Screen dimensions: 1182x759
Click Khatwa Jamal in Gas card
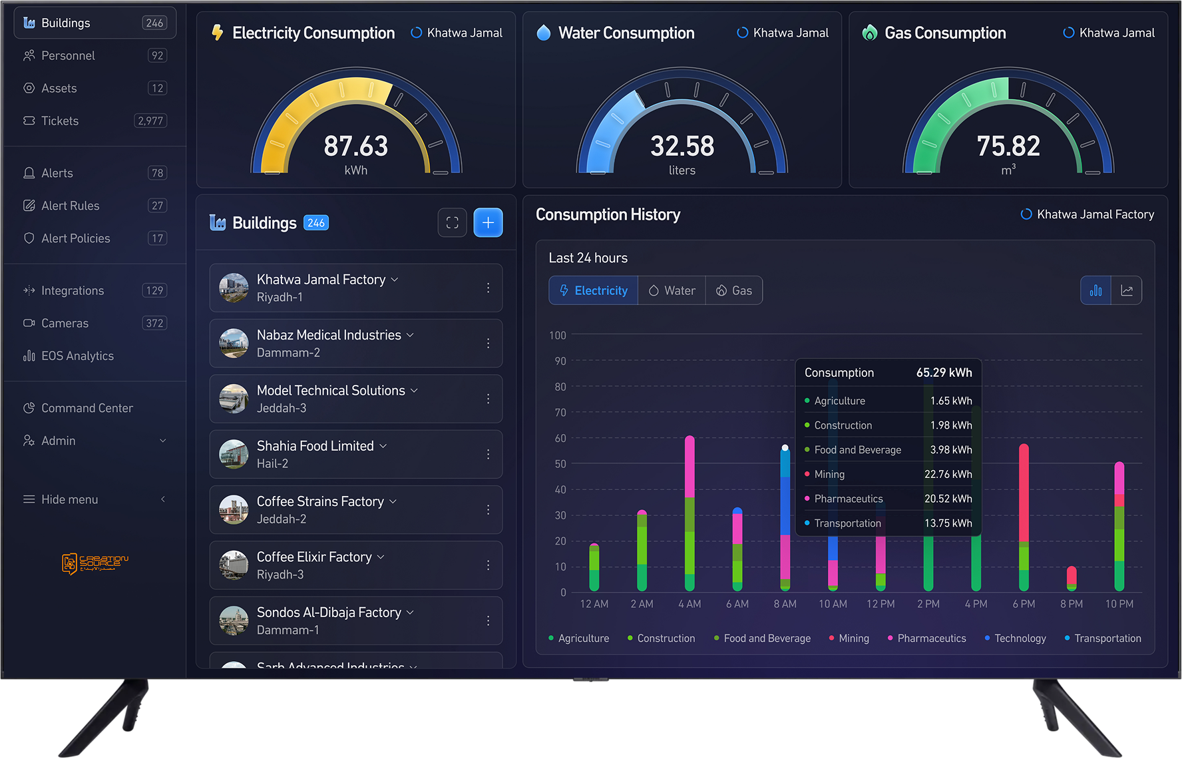[x=1109, y=33]
